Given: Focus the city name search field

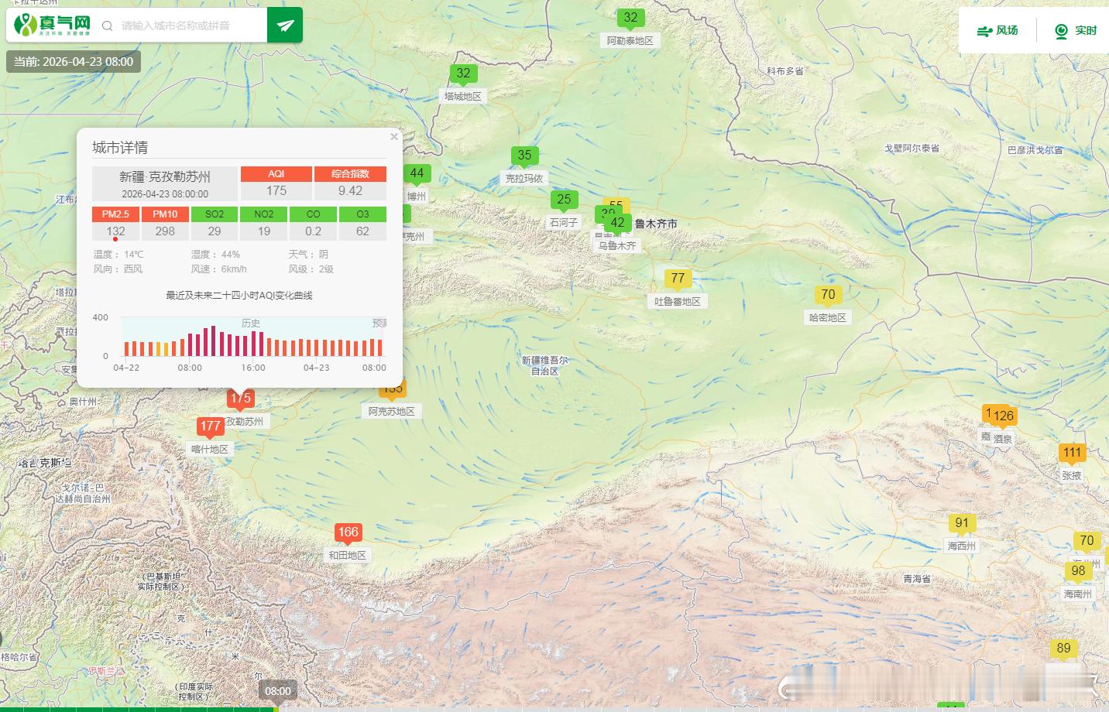Looking at the screenshot, I should coord(186,26).
